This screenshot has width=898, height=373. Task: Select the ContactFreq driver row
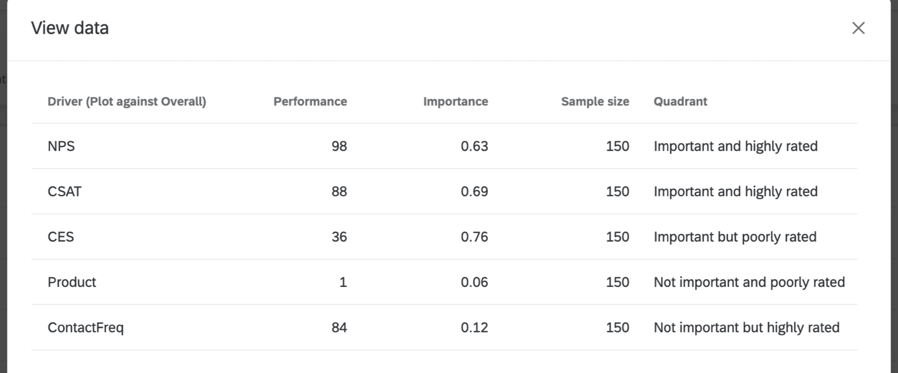coord(86,328)
